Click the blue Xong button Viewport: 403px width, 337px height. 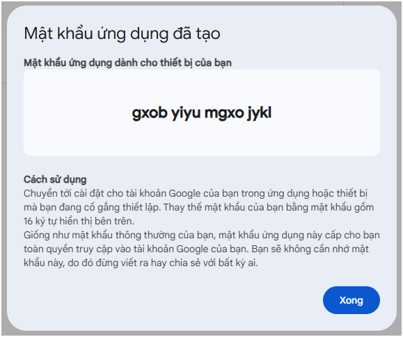coord(351,300)
